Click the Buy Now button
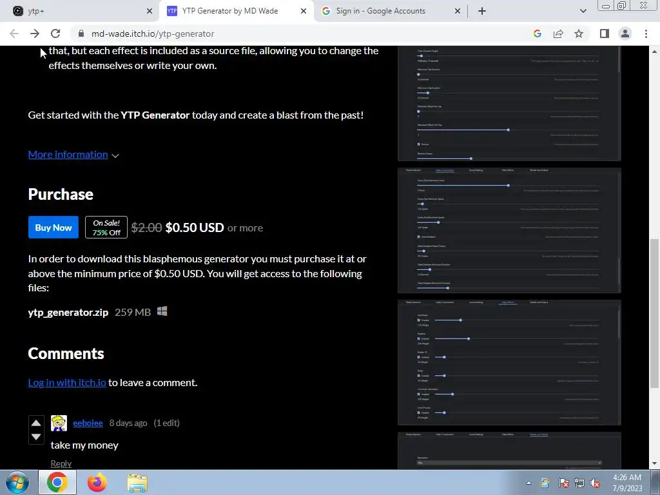660x495 pixels. pyautogui.click(x=53, y=228)
